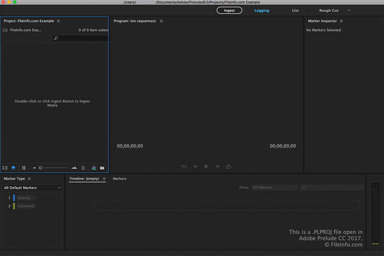Click the play button in Program monitor
This screenshot has height=256, width=384.
coord(206,166)
